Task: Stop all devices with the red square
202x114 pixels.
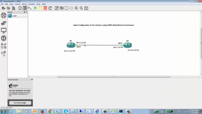Action: 45,8
